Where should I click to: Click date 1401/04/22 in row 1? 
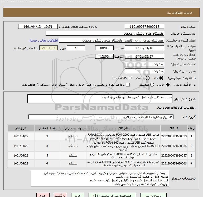coord(21,136)
